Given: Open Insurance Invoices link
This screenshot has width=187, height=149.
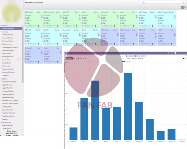Looking at the screenshot, I should click(x=7, y=38).
